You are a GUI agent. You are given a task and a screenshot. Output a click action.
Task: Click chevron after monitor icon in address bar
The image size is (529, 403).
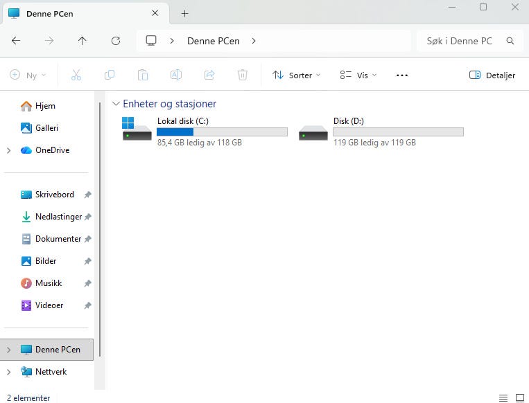(172, 41)
